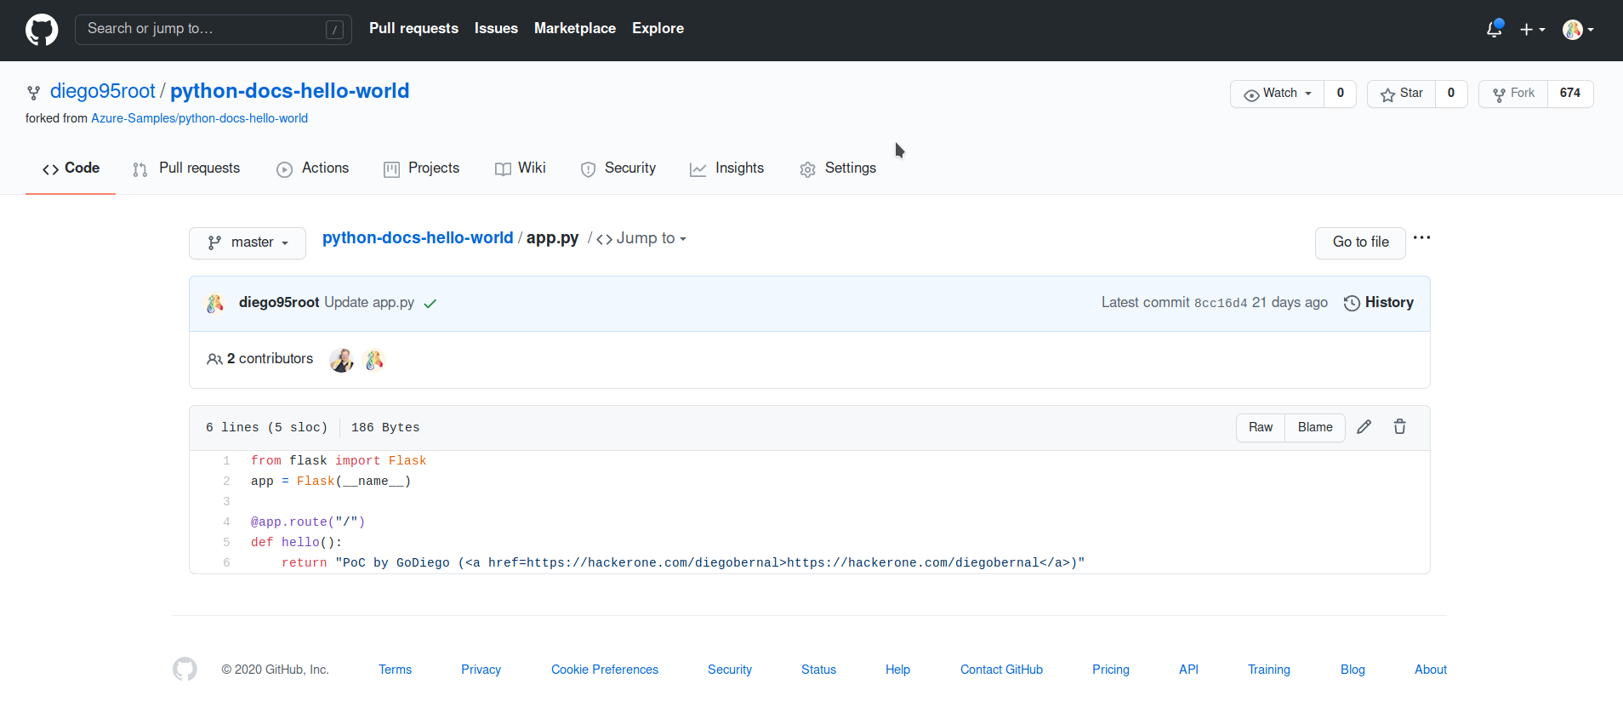The image size is (1623, 707).
Task: Open the Privacy footer link
Action: [x=481, y=670]
